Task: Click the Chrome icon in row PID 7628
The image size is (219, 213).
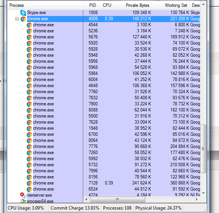Action: coord(29,122)
